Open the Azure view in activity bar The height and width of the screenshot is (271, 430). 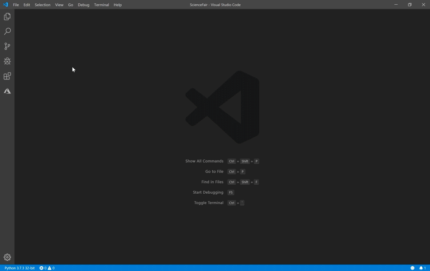coord(7,91)
